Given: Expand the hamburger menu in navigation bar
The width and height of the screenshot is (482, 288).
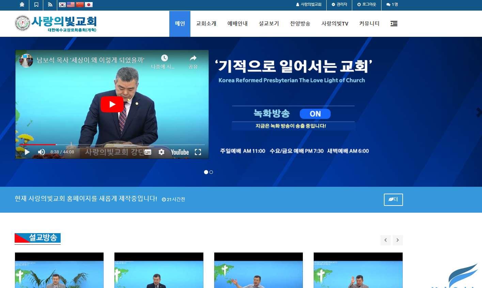Looking at the screenshot, I should click(x=394, y=24).
